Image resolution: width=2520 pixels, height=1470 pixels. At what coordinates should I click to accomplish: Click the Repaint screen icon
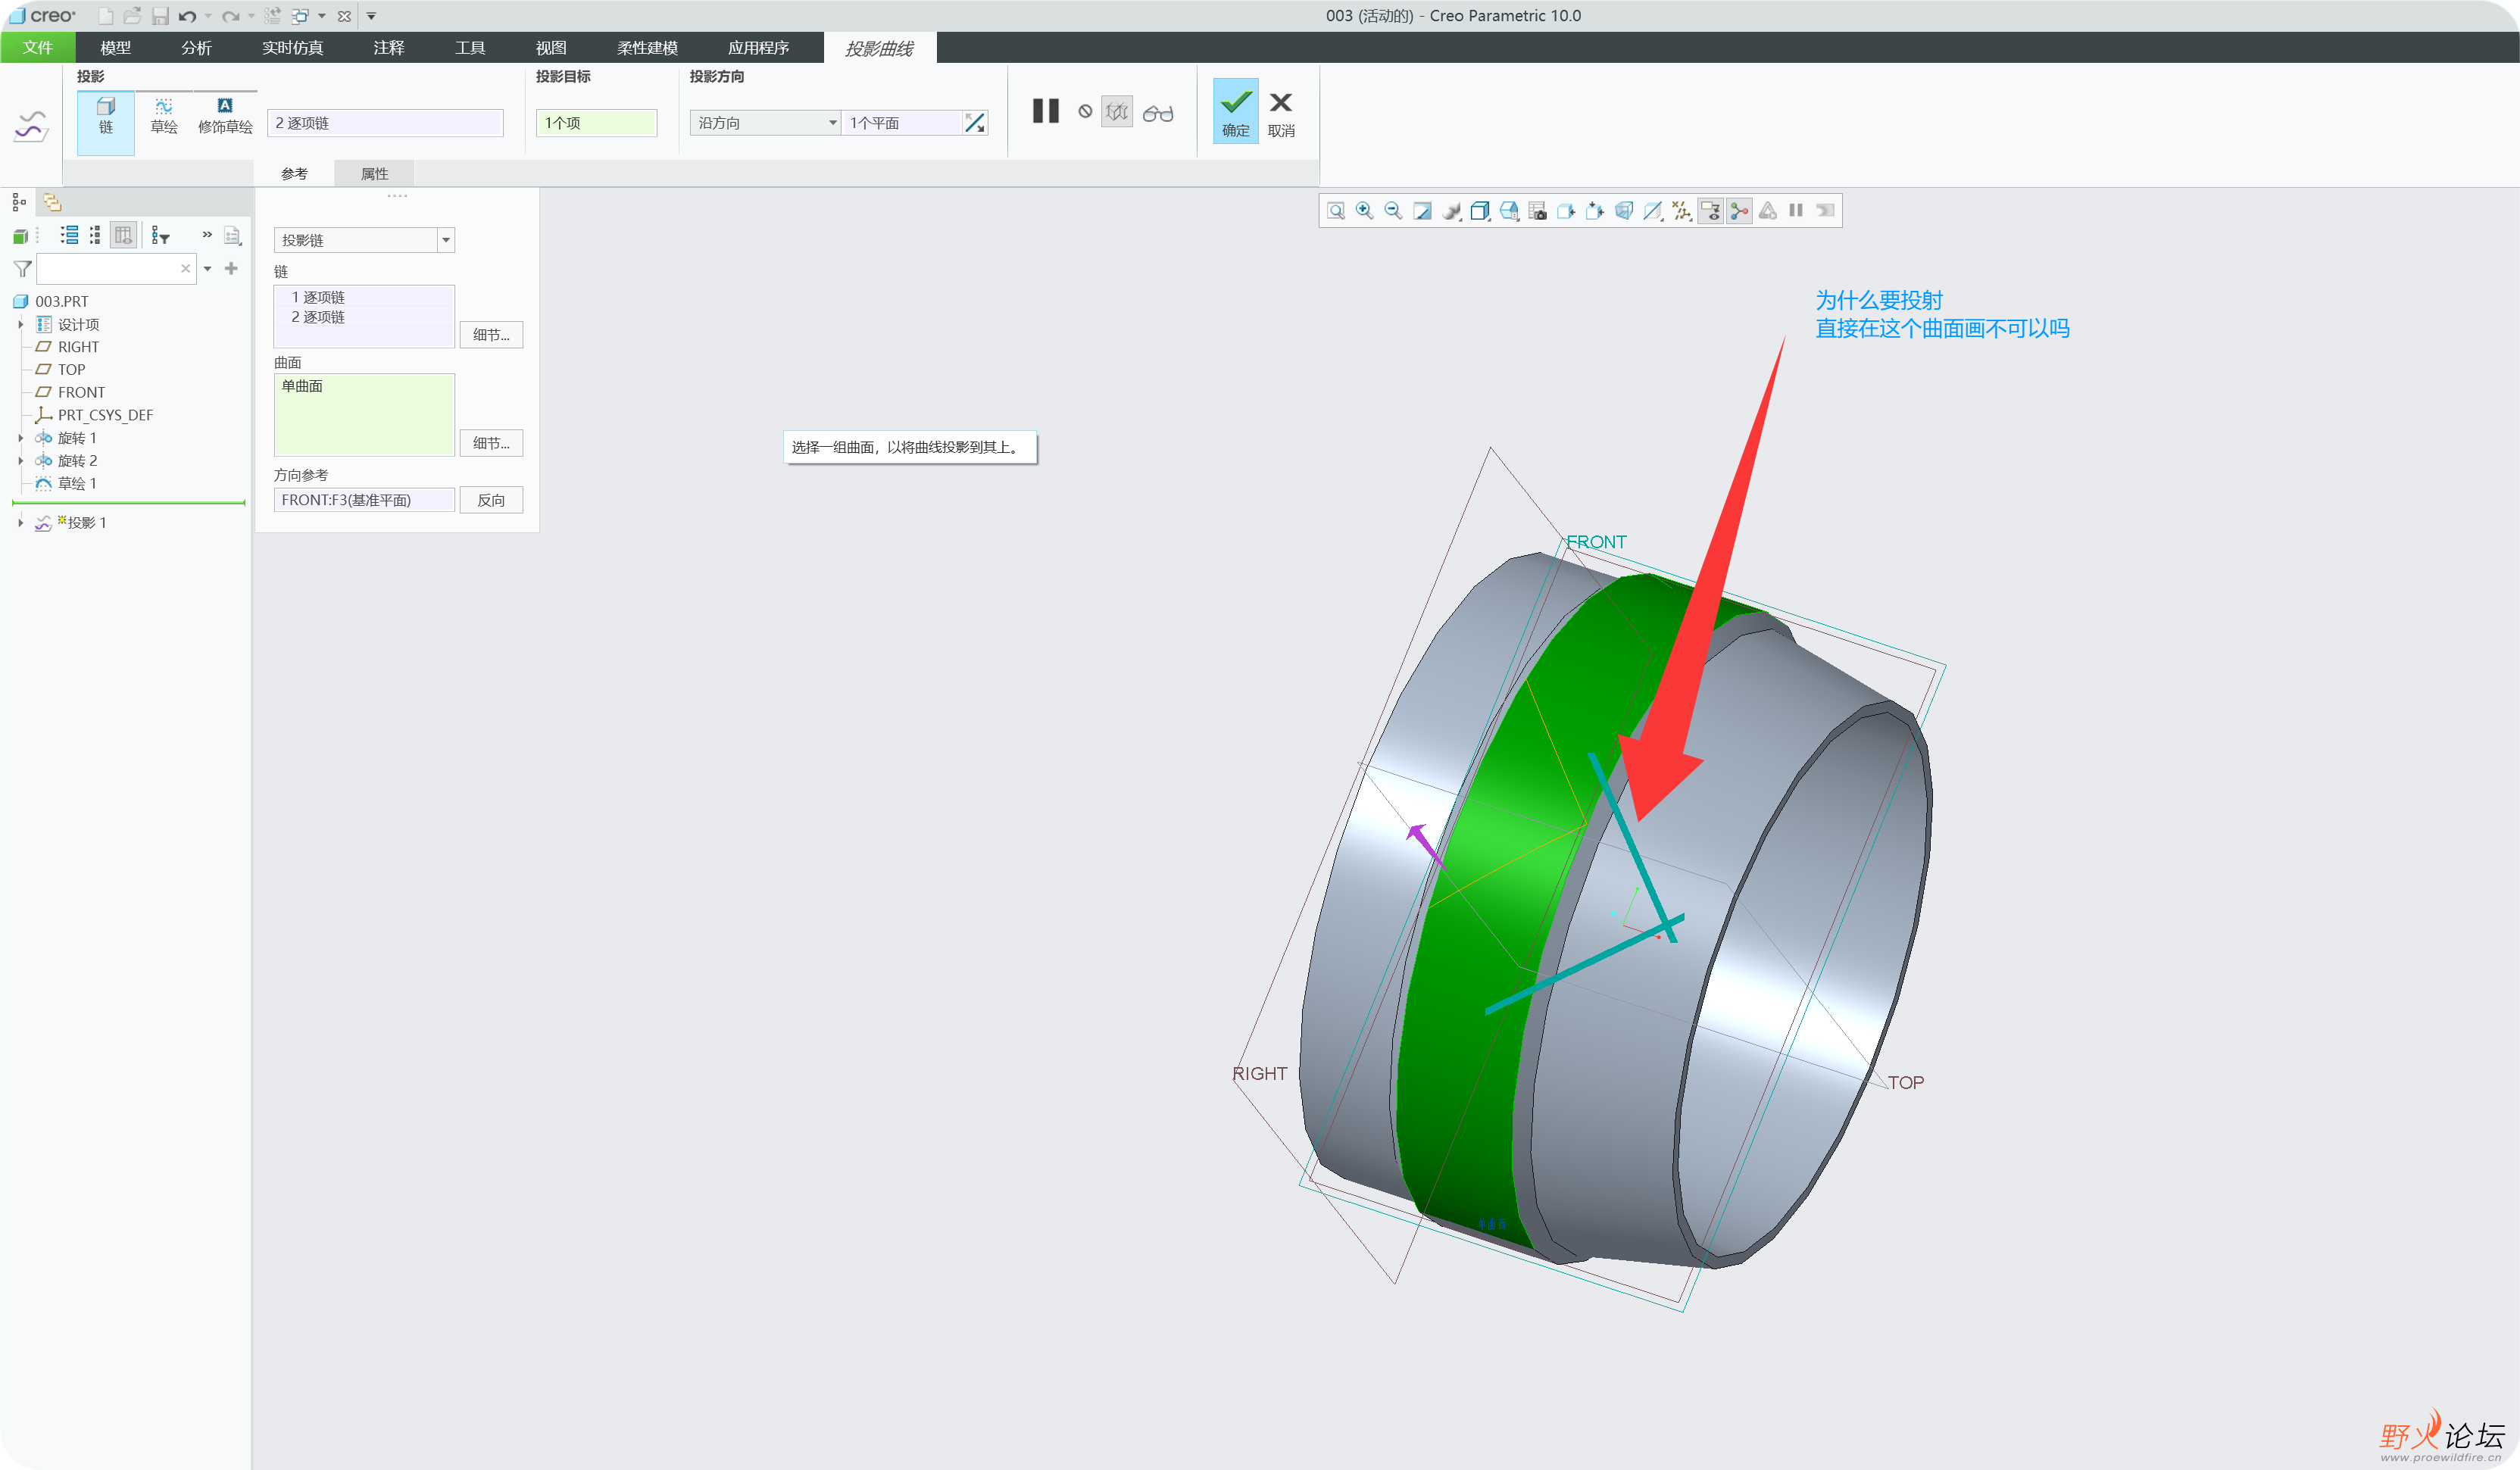point(1422,211)
